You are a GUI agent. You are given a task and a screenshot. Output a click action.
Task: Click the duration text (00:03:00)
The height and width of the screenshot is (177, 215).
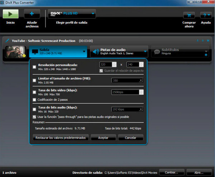point(86,41)
